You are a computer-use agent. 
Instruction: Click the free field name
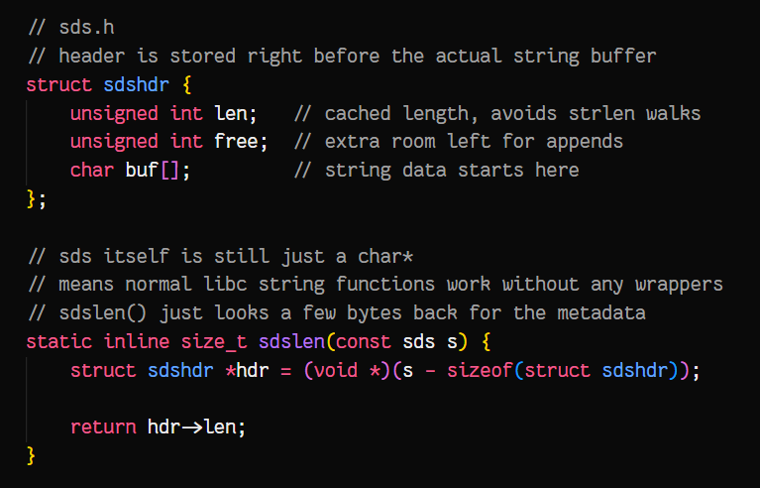tap(236, 142)
